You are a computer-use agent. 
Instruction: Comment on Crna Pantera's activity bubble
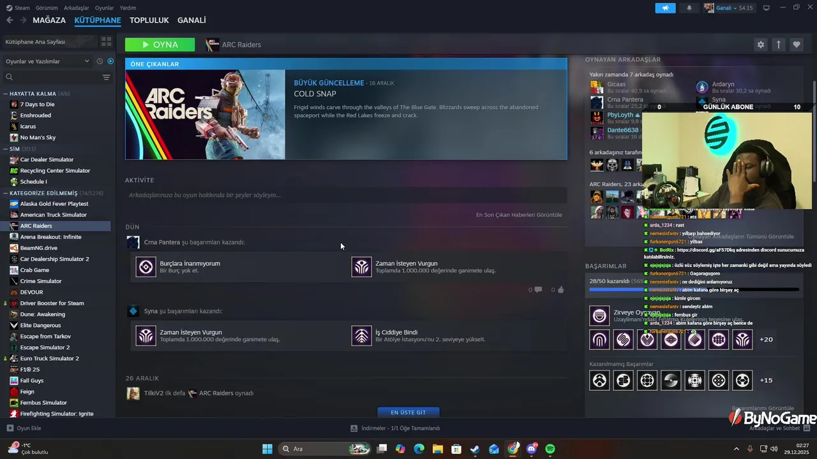pyautogui.click(x=538, y=289)
